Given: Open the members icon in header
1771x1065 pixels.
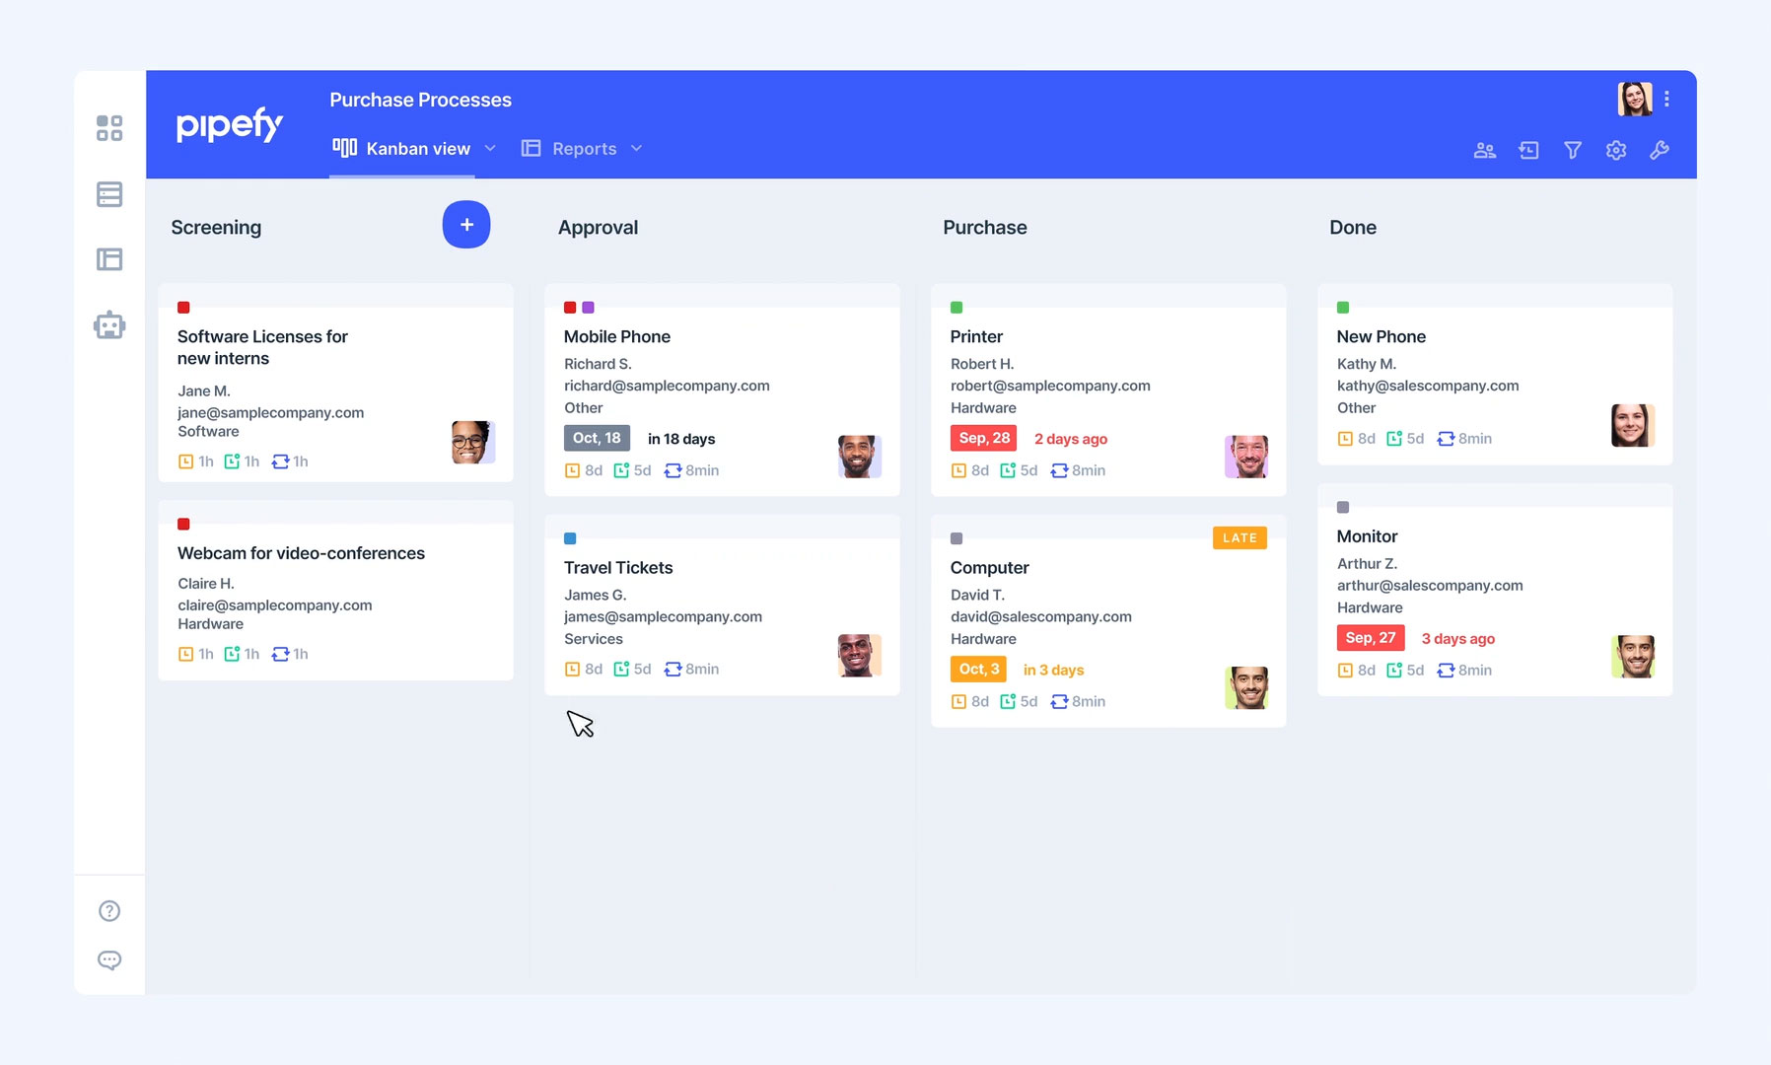Looking at the screenshot, I should pyautogui.click(x=1484, y=150).
